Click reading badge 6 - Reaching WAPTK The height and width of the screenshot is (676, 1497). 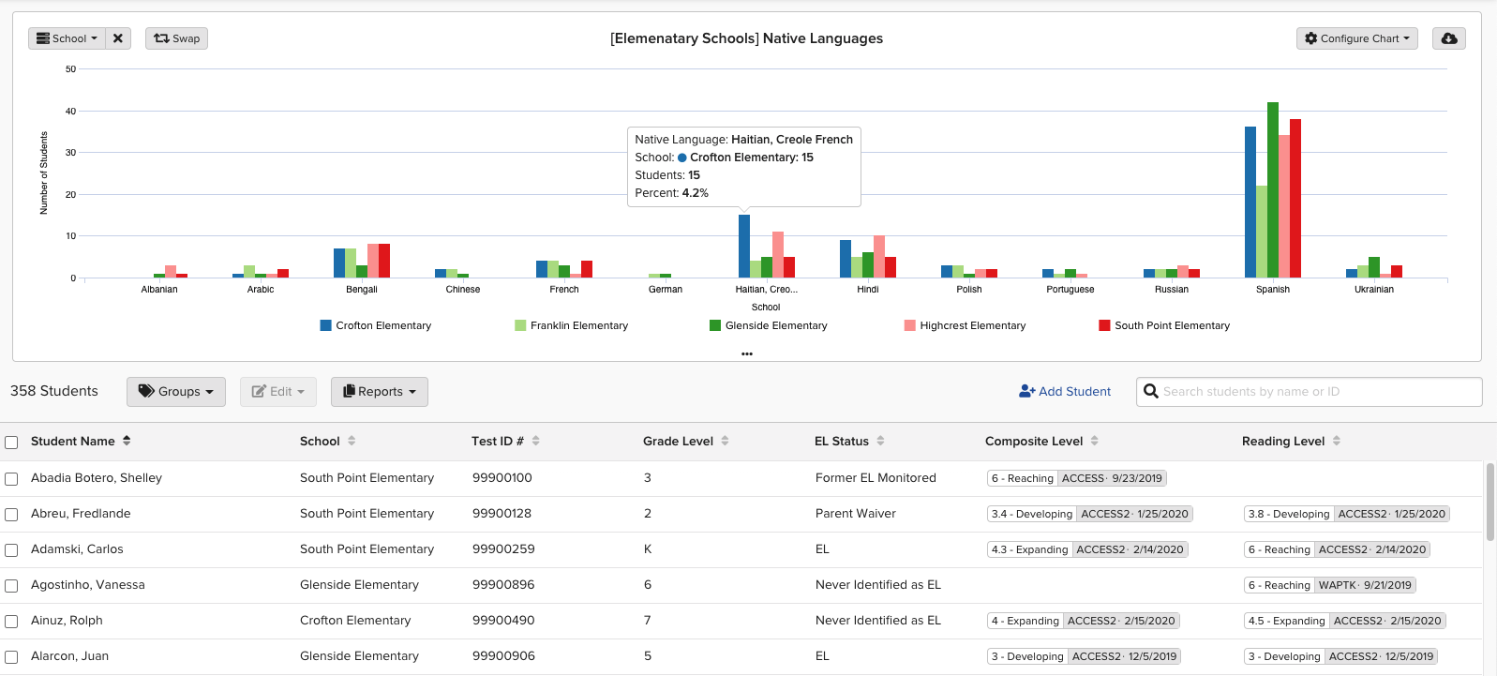(x=1330, y=585)
